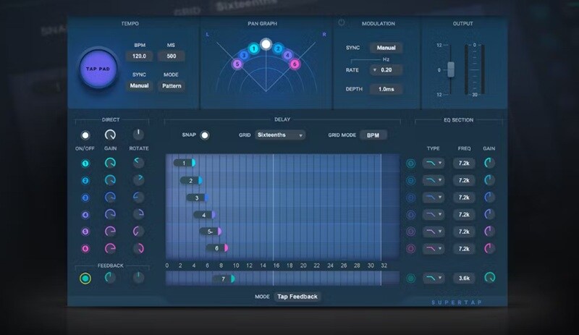
Task: Open EQ type dropdown for feedback row
Action: (x=433, y=278)
